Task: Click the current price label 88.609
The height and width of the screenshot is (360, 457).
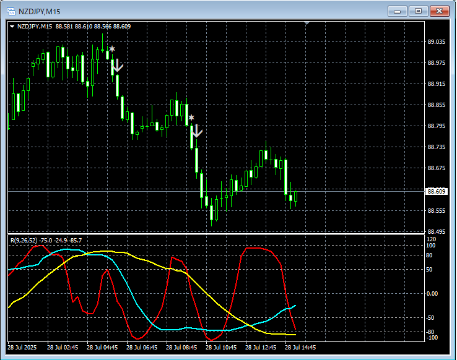Action: pos(437,192)
